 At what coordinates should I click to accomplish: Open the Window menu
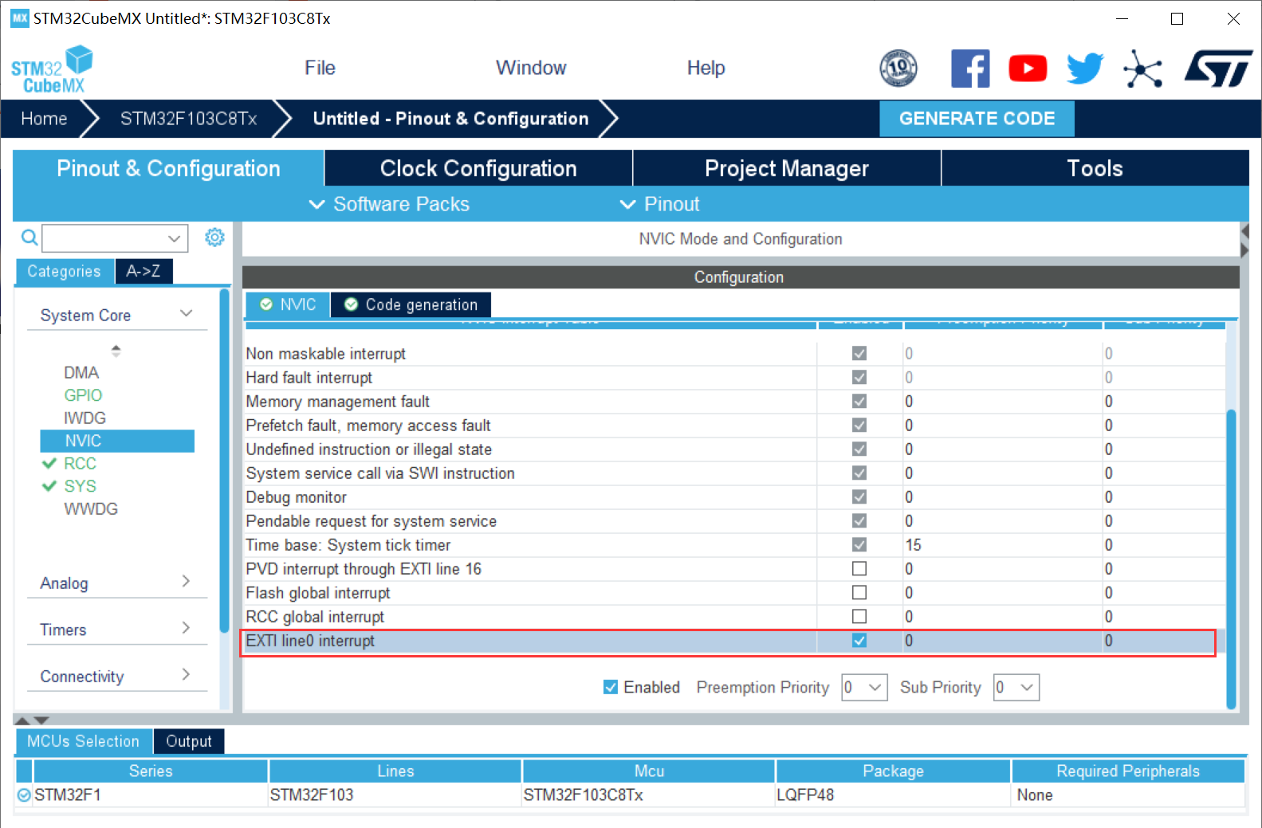[531, 68]
